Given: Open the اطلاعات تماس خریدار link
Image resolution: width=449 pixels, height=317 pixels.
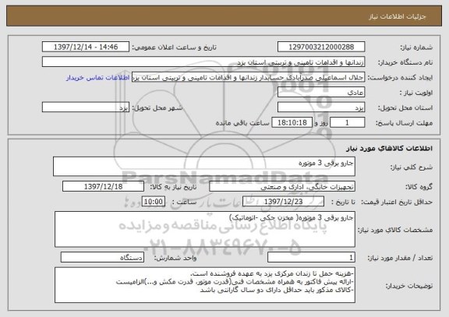Looking at the screenshot, I should point(98,78).
